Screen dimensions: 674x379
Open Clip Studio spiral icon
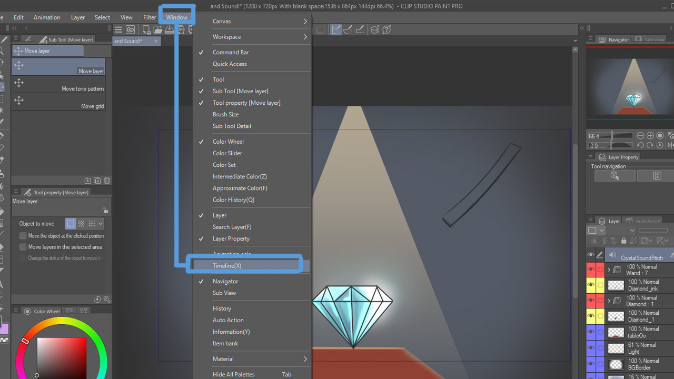pos(130,30)
